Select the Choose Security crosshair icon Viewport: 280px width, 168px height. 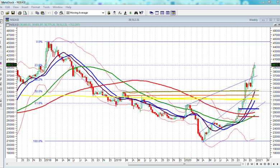56,13
